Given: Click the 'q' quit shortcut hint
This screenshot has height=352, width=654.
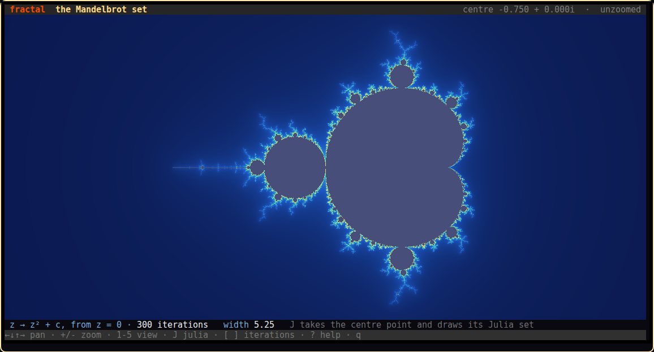Looking at the screenshot, I should 358,335.
